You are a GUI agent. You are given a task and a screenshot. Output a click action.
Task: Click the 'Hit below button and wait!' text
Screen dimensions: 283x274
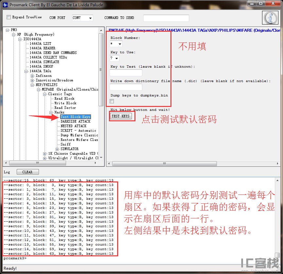[x=140, y=110]
